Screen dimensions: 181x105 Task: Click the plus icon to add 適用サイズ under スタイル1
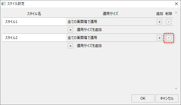70,30
